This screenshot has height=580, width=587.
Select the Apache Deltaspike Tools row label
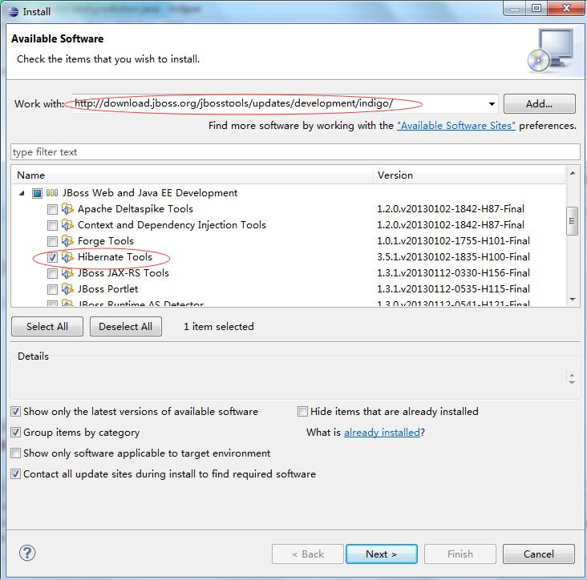click(136, 208)
